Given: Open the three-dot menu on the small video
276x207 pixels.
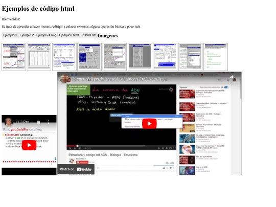Looking at the screenshot, I should coord(49,122).
